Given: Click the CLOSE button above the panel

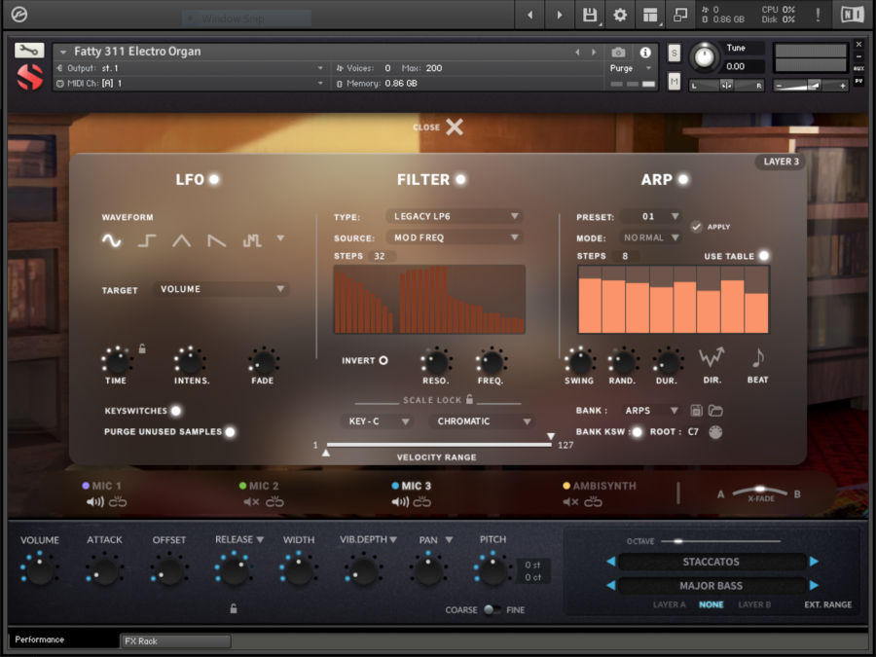Looking at the screenshot, I should point(439,127).
